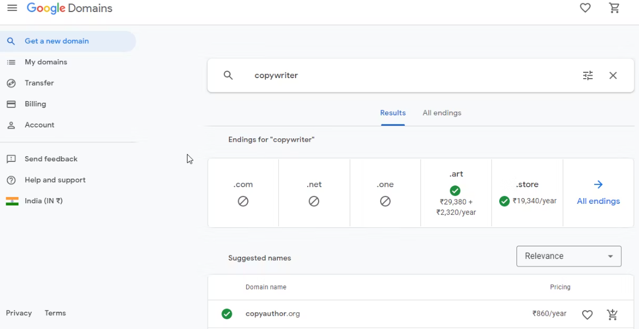The width and height of the screenshot is (639, 329).
Task: Go to Transfer page
Action: pos(39,83)
